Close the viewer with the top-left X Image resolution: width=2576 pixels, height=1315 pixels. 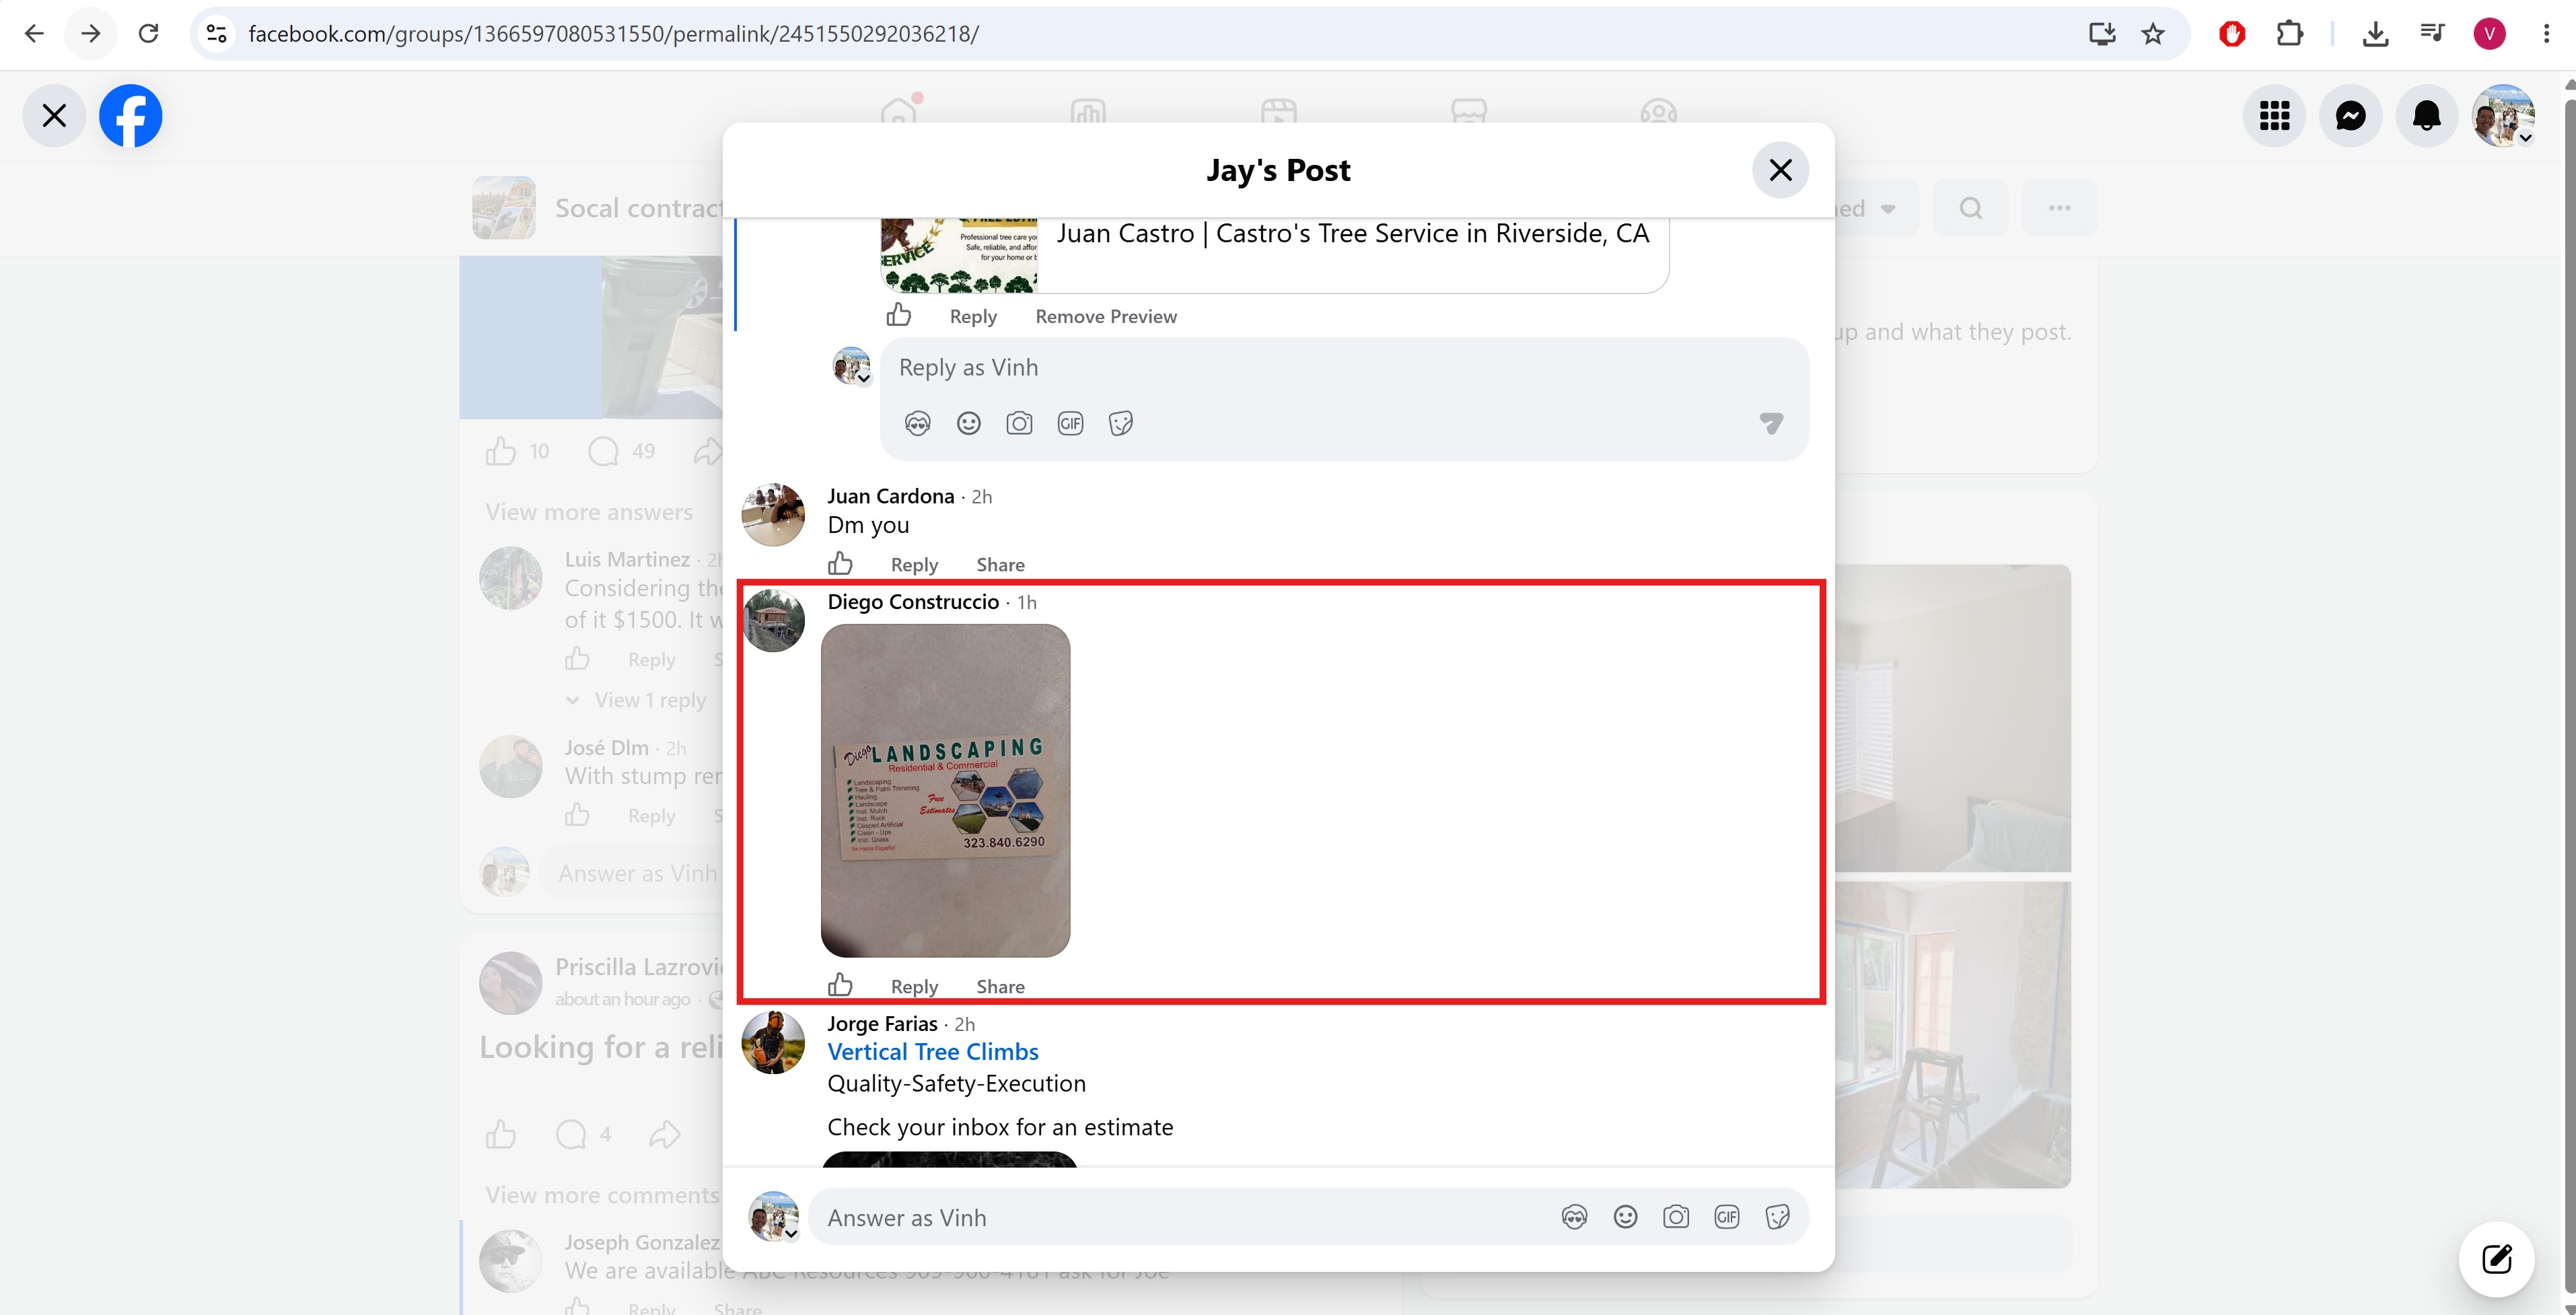(54, 116)
